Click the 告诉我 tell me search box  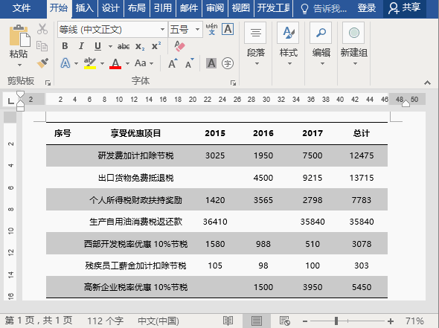click(x=324, y=8)
